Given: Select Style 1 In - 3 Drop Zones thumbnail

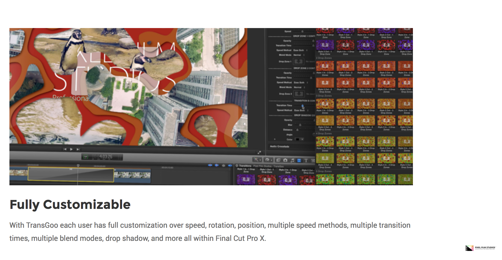Looking at the screenshot, I should click(x=325, y=104).
